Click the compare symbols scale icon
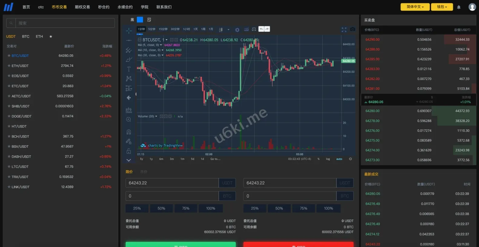Viewport: 479px width, 247px height. click(x=254, y=29)
